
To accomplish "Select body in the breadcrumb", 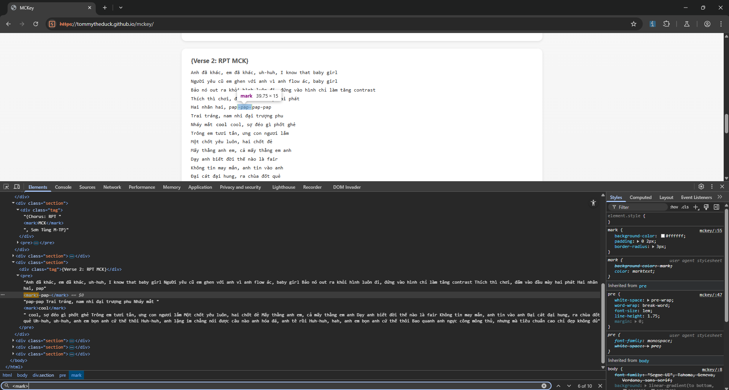I will [22, 375].
